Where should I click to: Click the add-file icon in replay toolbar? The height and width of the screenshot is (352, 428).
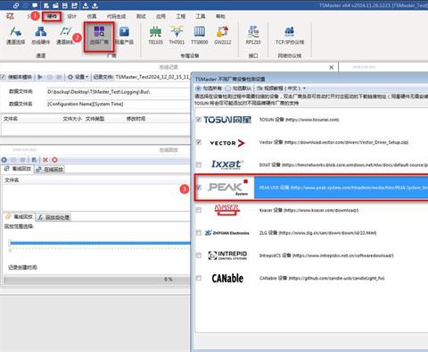[x=34, y=160]
